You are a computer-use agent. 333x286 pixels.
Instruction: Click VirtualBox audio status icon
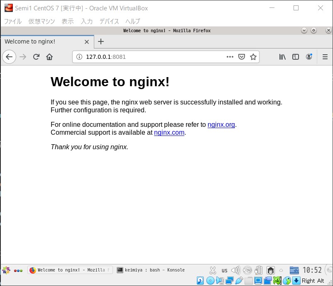click(220, 281)
